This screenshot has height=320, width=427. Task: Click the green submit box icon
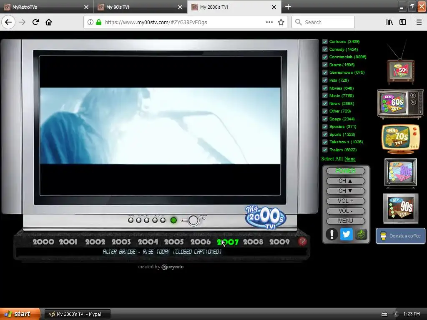click(361, 234)
